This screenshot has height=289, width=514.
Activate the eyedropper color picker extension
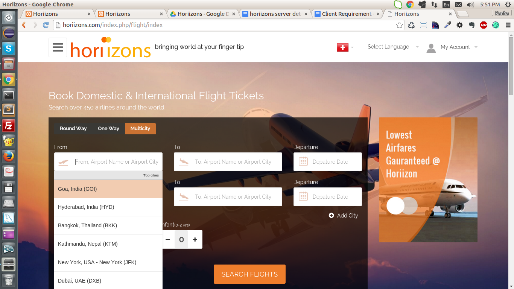tap(447, 25)
